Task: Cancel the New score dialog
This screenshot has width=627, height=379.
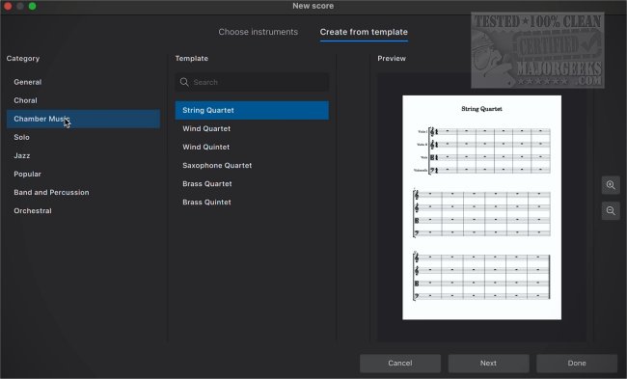Action: tap(400, 363)
